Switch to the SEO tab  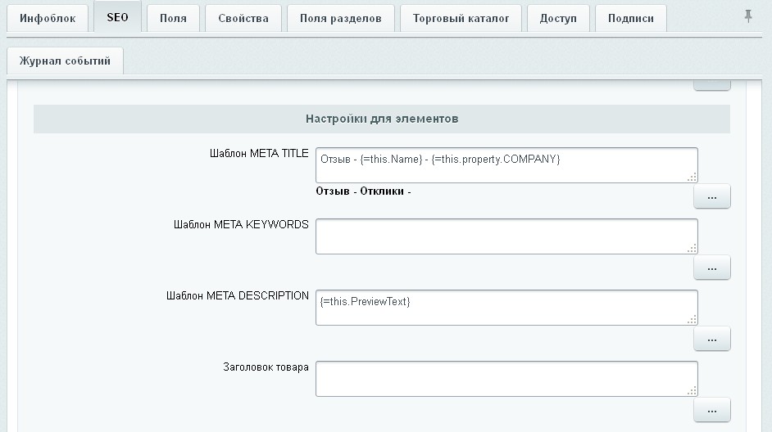(x=117, y=17)
